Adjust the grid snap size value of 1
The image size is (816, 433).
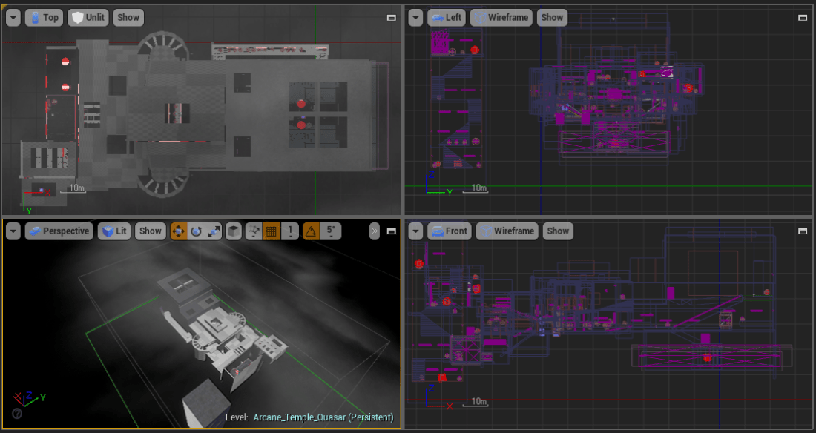[x=289, y=231]
